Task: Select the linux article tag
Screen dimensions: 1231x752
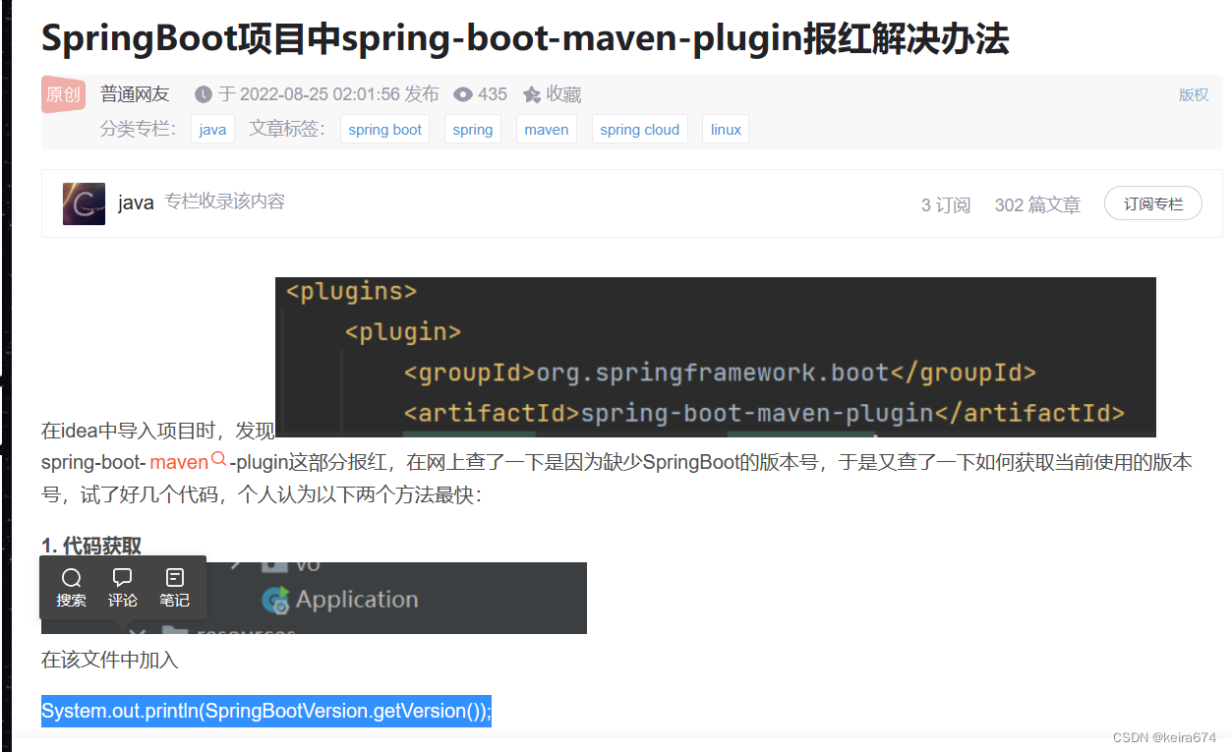Action: (x=726, y=130)
